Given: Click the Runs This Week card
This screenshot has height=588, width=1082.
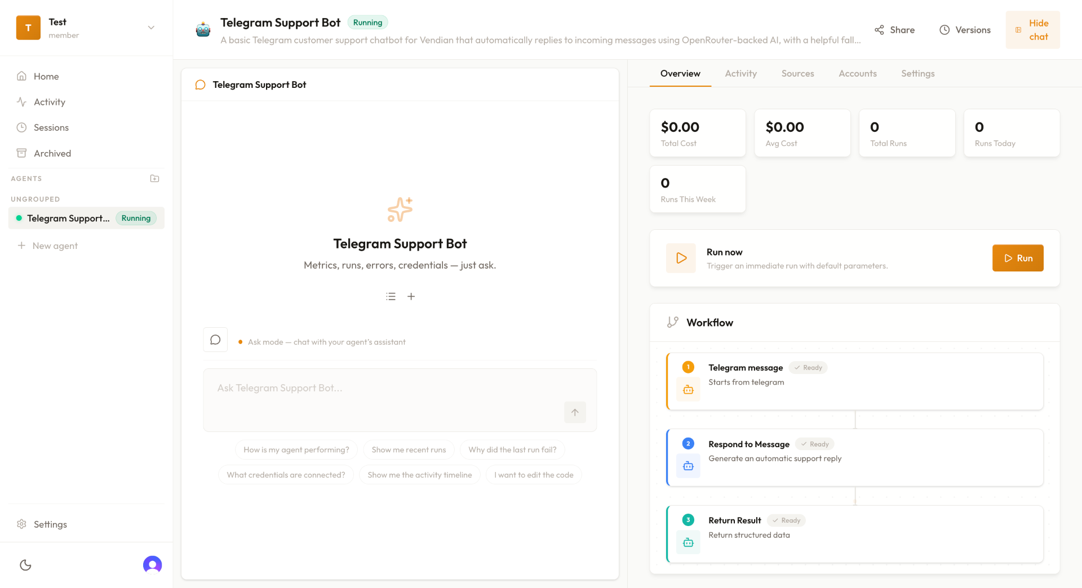Looking at the screenshot, I should click(x=698, y=189).
